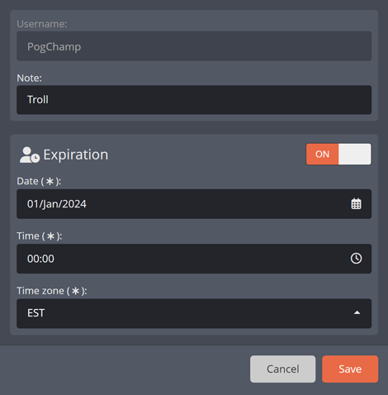Click the user expiration clock icon
Image resolution: width=388 pixels, height=395 pixels.
[x=30, y=155]
